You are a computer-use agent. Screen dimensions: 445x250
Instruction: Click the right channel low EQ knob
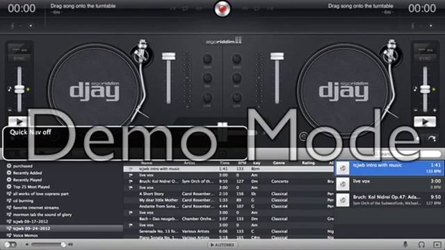click(x=236, y=97)
